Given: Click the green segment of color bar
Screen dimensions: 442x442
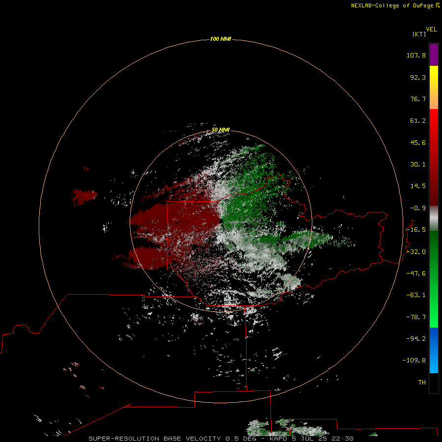Looking at the screenshot, I should coord(434,279).
